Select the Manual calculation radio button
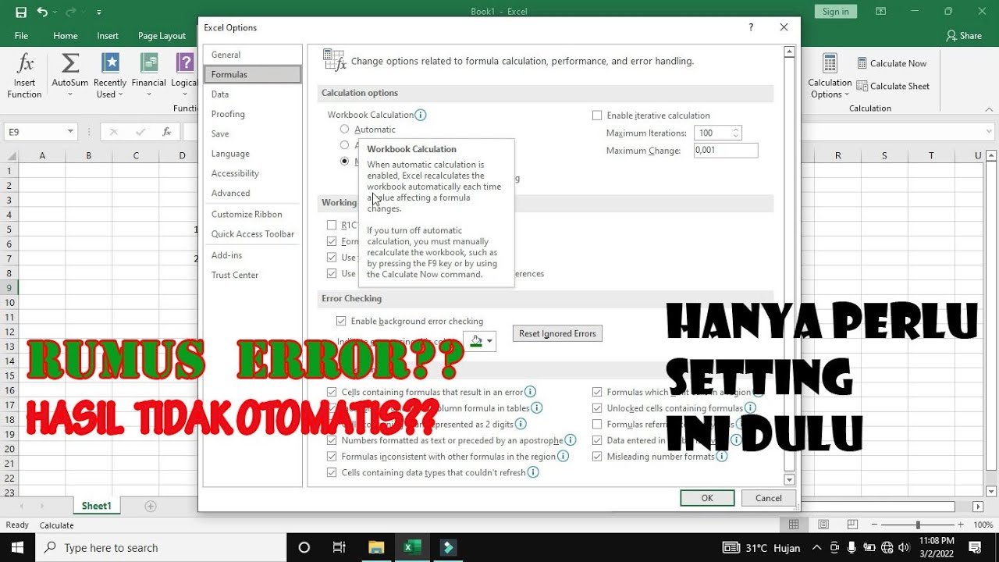Screen dimensions: 999x562 344,162
